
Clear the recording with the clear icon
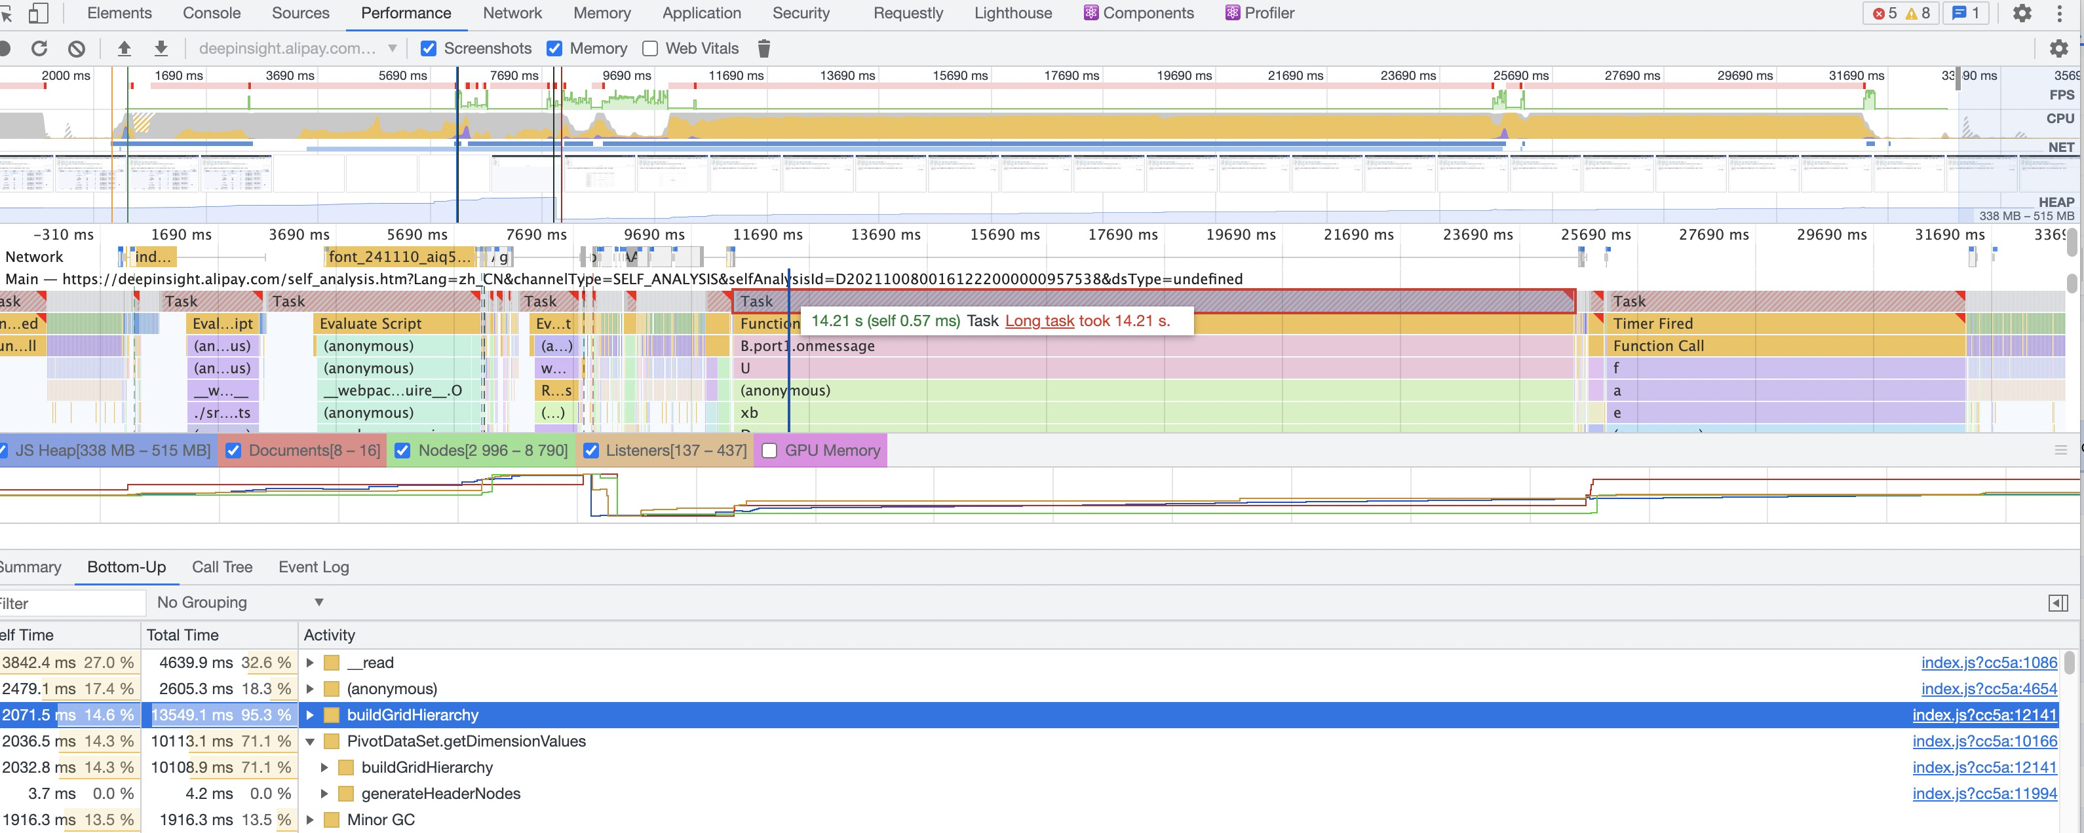(76, 48)
